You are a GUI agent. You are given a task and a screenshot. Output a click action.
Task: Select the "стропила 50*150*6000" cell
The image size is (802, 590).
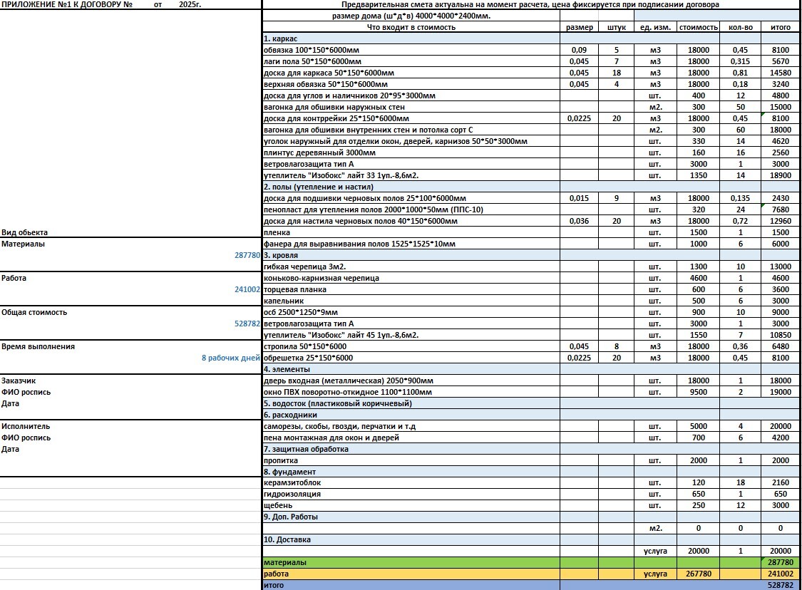pyautogui.click(x=411, y=346)
